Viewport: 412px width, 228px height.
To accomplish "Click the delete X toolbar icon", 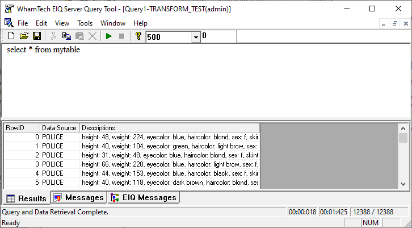I will point(93,36).
